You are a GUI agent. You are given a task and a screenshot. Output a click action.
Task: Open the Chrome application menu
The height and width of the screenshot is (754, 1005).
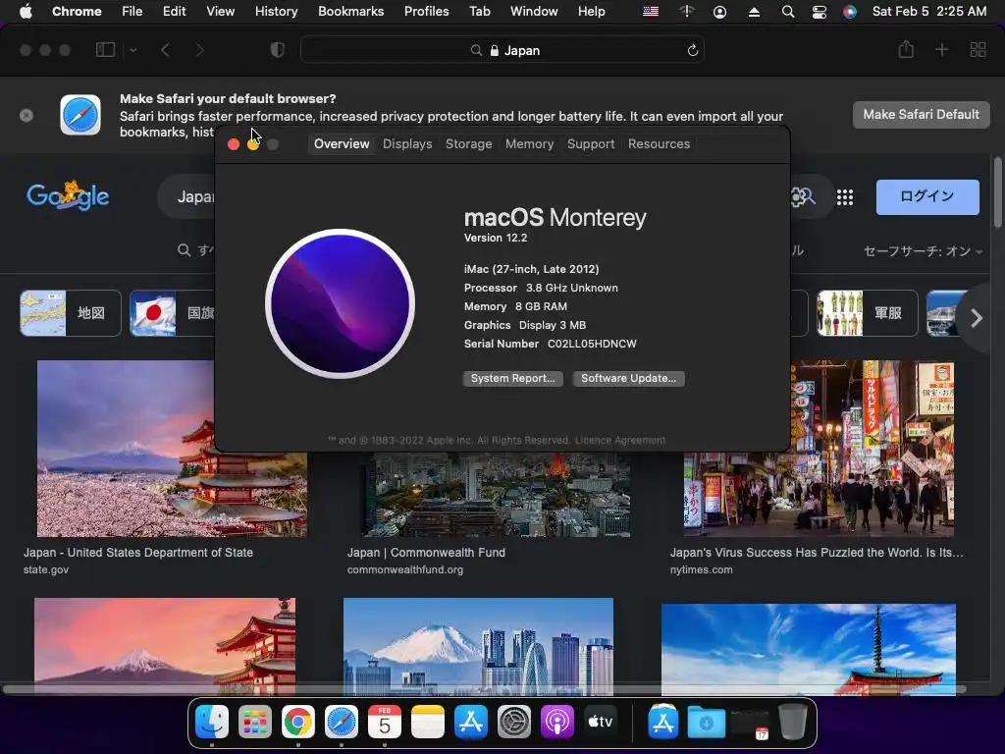pyautogui.click(x=77, y=11)
